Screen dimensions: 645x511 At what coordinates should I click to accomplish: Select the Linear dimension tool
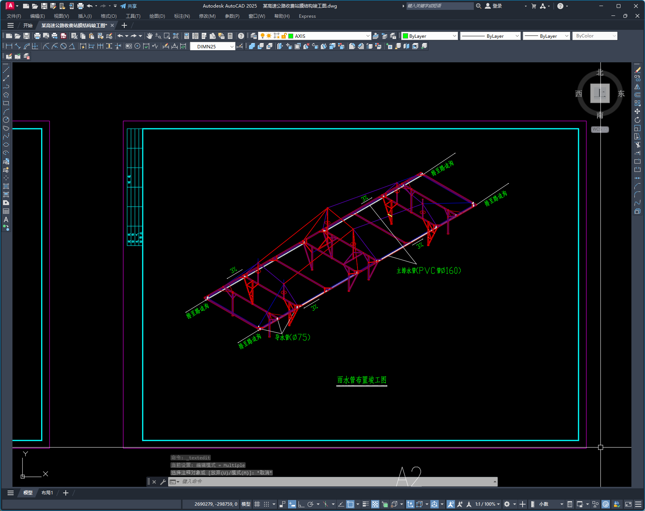click(x=9, y=46)
